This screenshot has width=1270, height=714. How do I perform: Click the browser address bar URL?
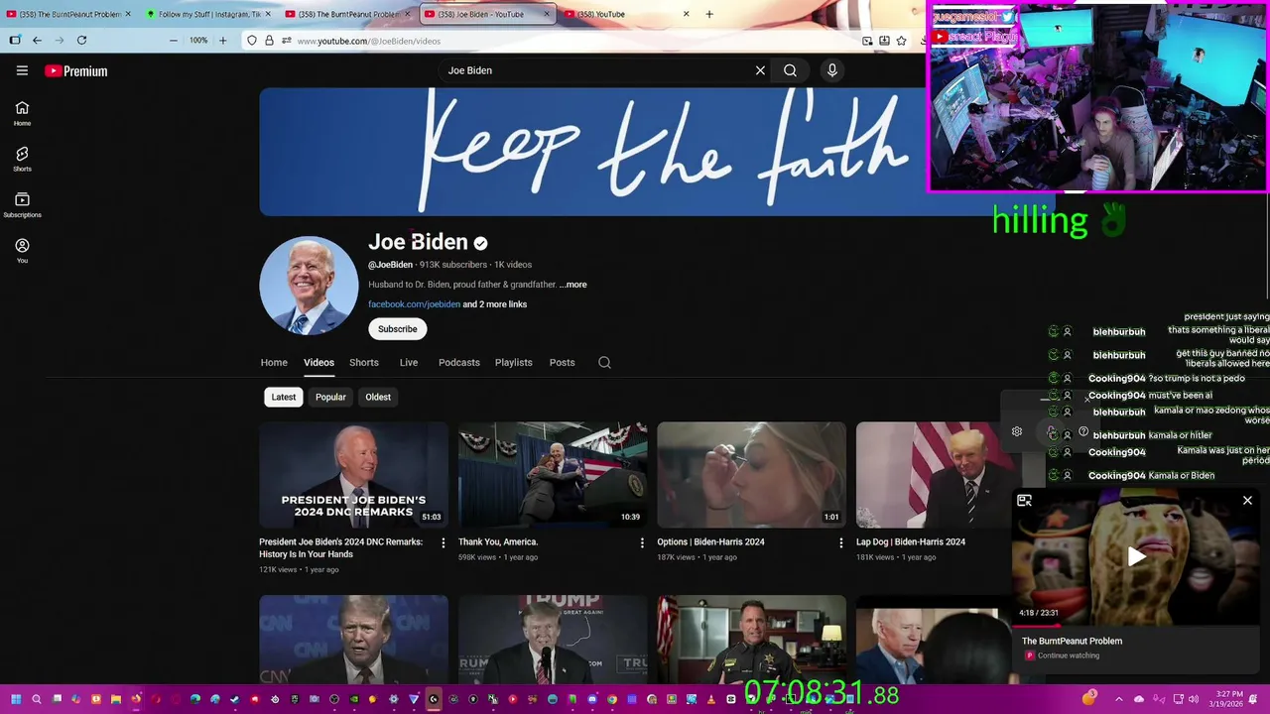(x=368, y=41)
